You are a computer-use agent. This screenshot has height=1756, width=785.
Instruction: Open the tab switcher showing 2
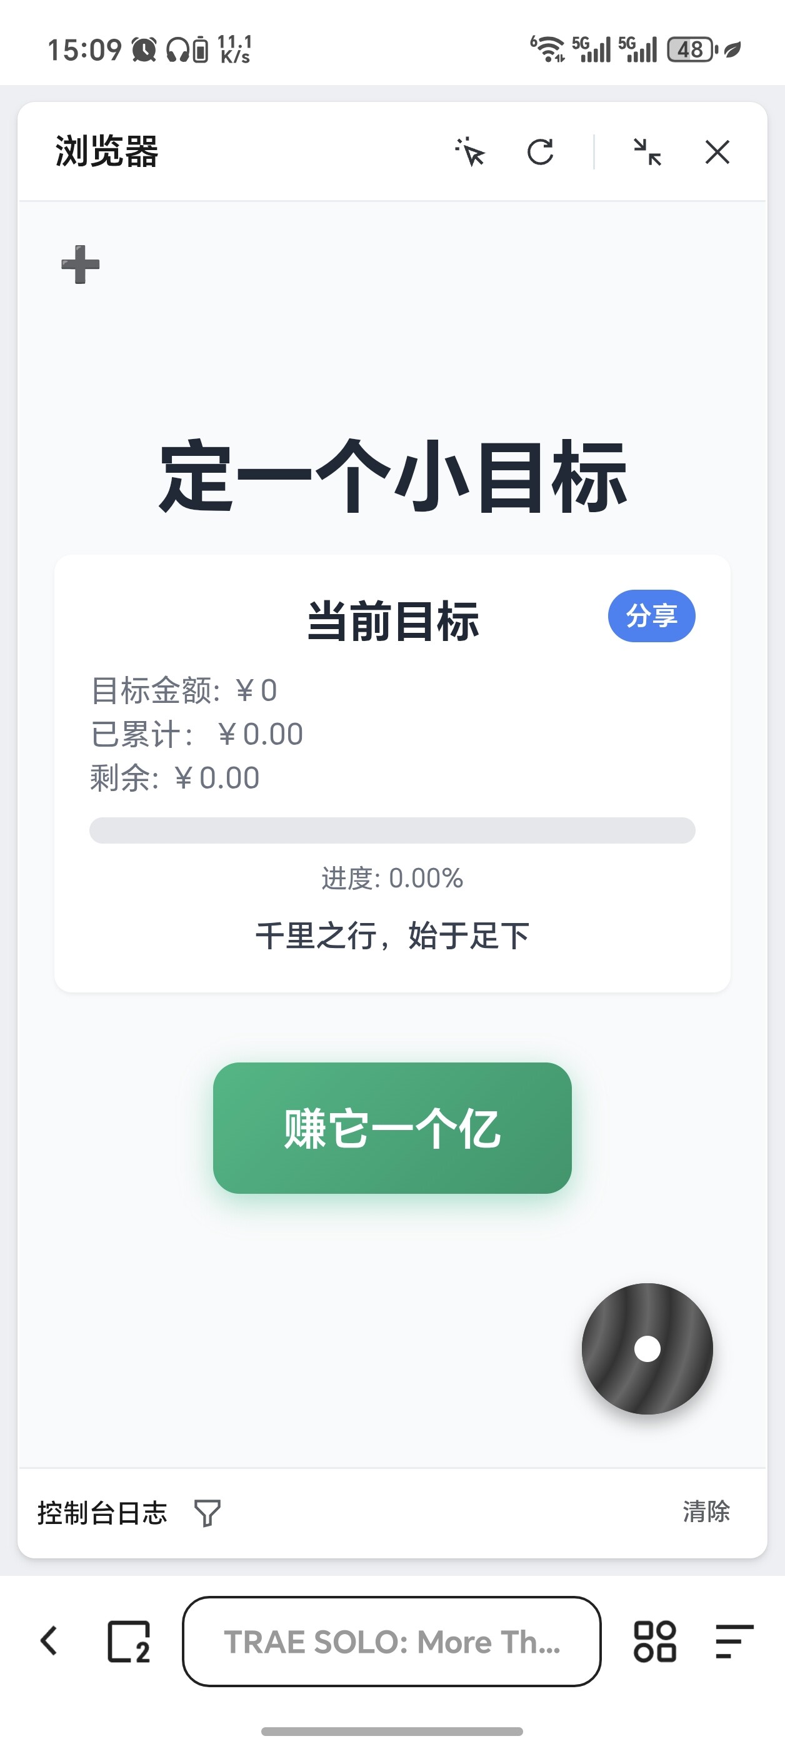coord(129,1641)
